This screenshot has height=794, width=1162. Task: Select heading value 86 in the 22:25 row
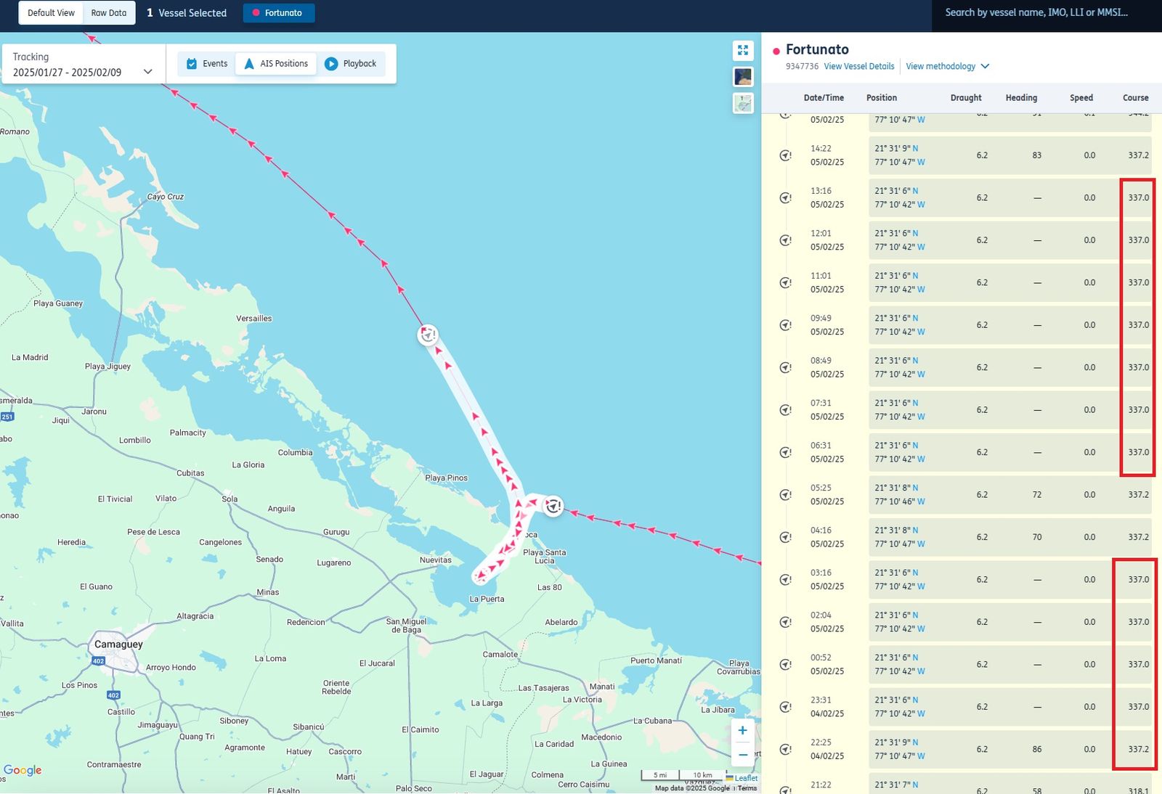pyautogui.click(x=1037, y=750)
